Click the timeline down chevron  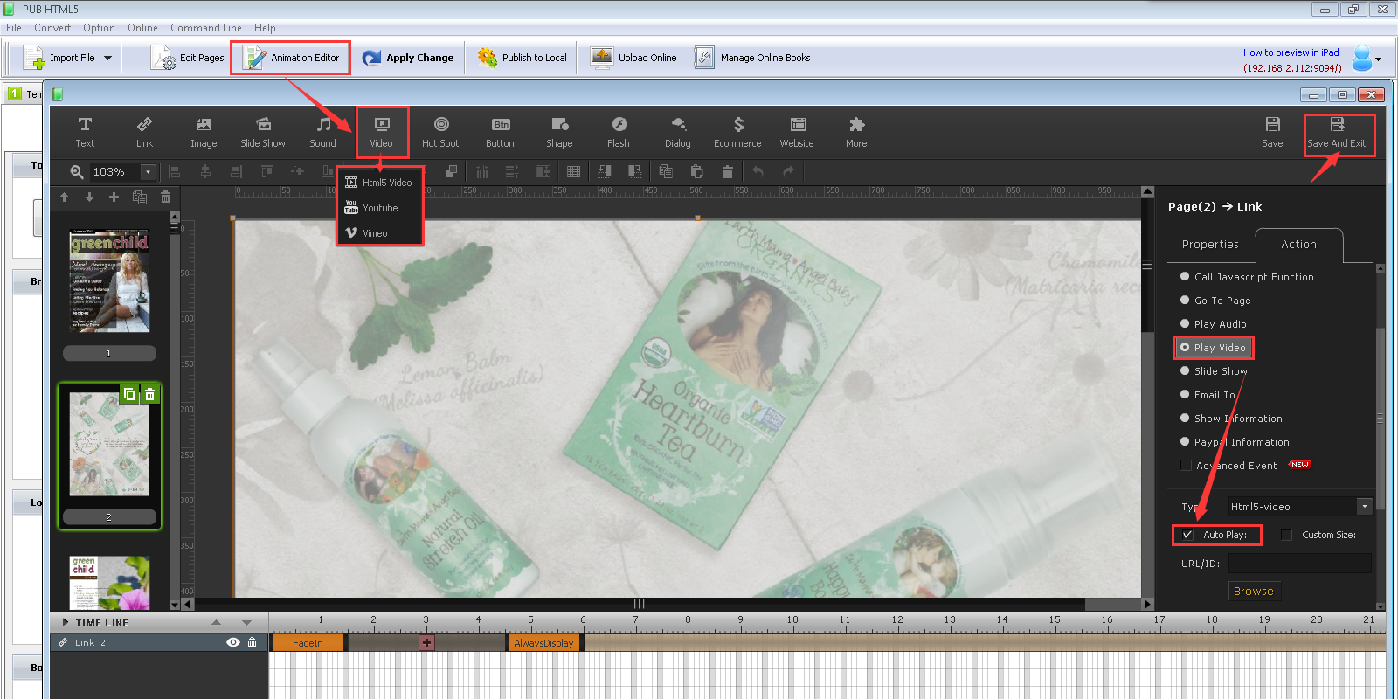point(246,623)
